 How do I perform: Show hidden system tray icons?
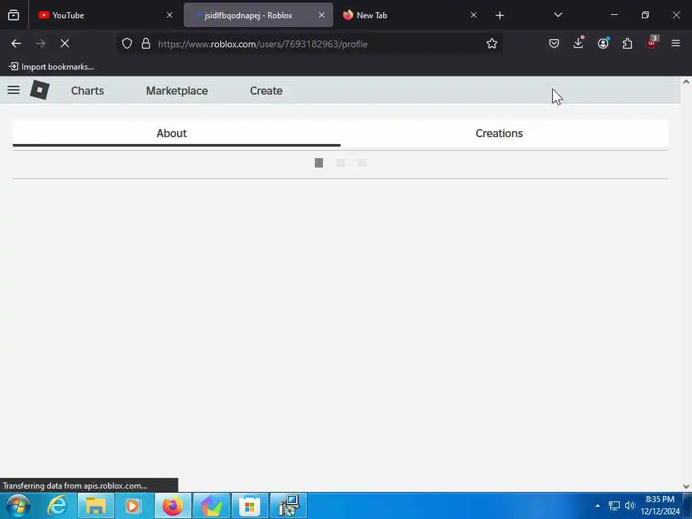(597, 505)
